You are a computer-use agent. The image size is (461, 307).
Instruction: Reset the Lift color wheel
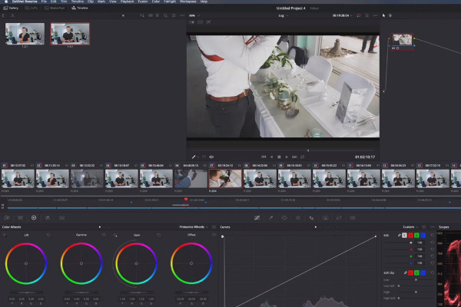pyautogui.click(x=48, y=235)
